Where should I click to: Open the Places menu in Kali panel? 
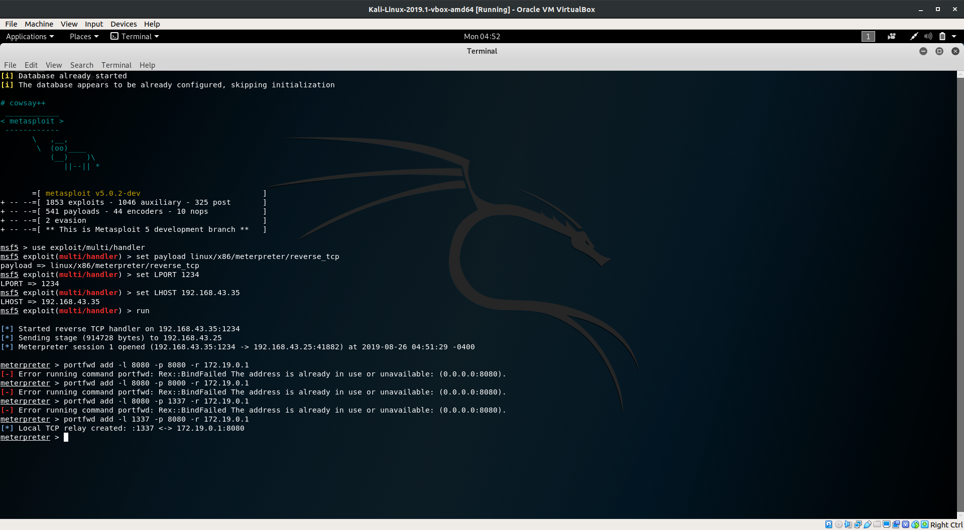[x=84, y=37]
